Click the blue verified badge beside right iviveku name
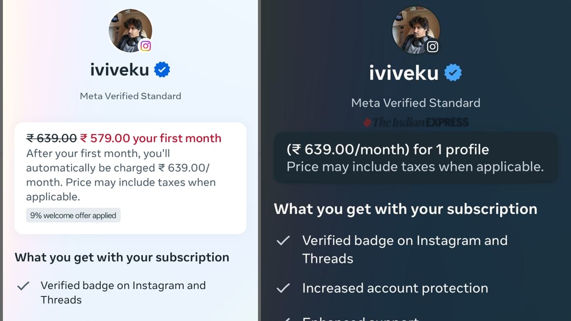Screen dimensions: 571x321 [x=453, y=73]
